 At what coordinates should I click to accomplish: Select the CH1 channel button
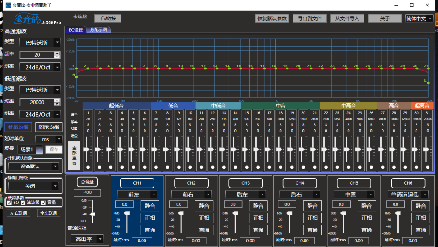137,183
